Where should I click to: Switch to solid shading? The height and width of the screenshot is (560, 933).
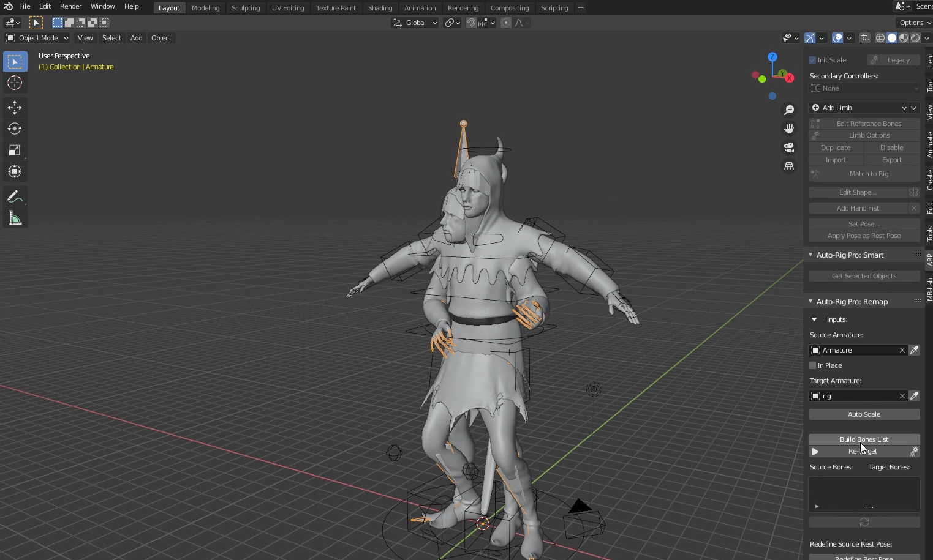click(x=892, y=38)
